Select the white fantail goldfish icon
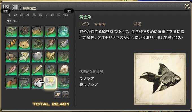 [x=24, y=57]
